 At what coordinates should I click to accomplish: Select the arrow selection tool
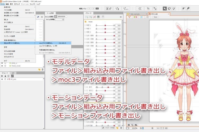pos(165,9)
